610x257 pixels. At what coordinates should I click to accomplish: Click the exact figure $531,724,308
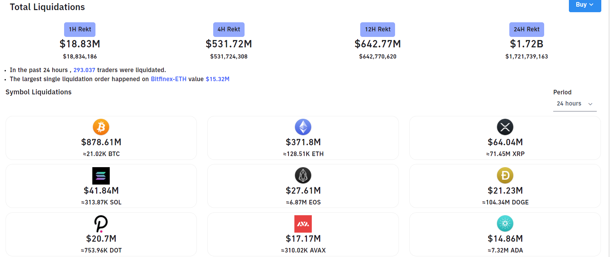click(x=229, y=56)
